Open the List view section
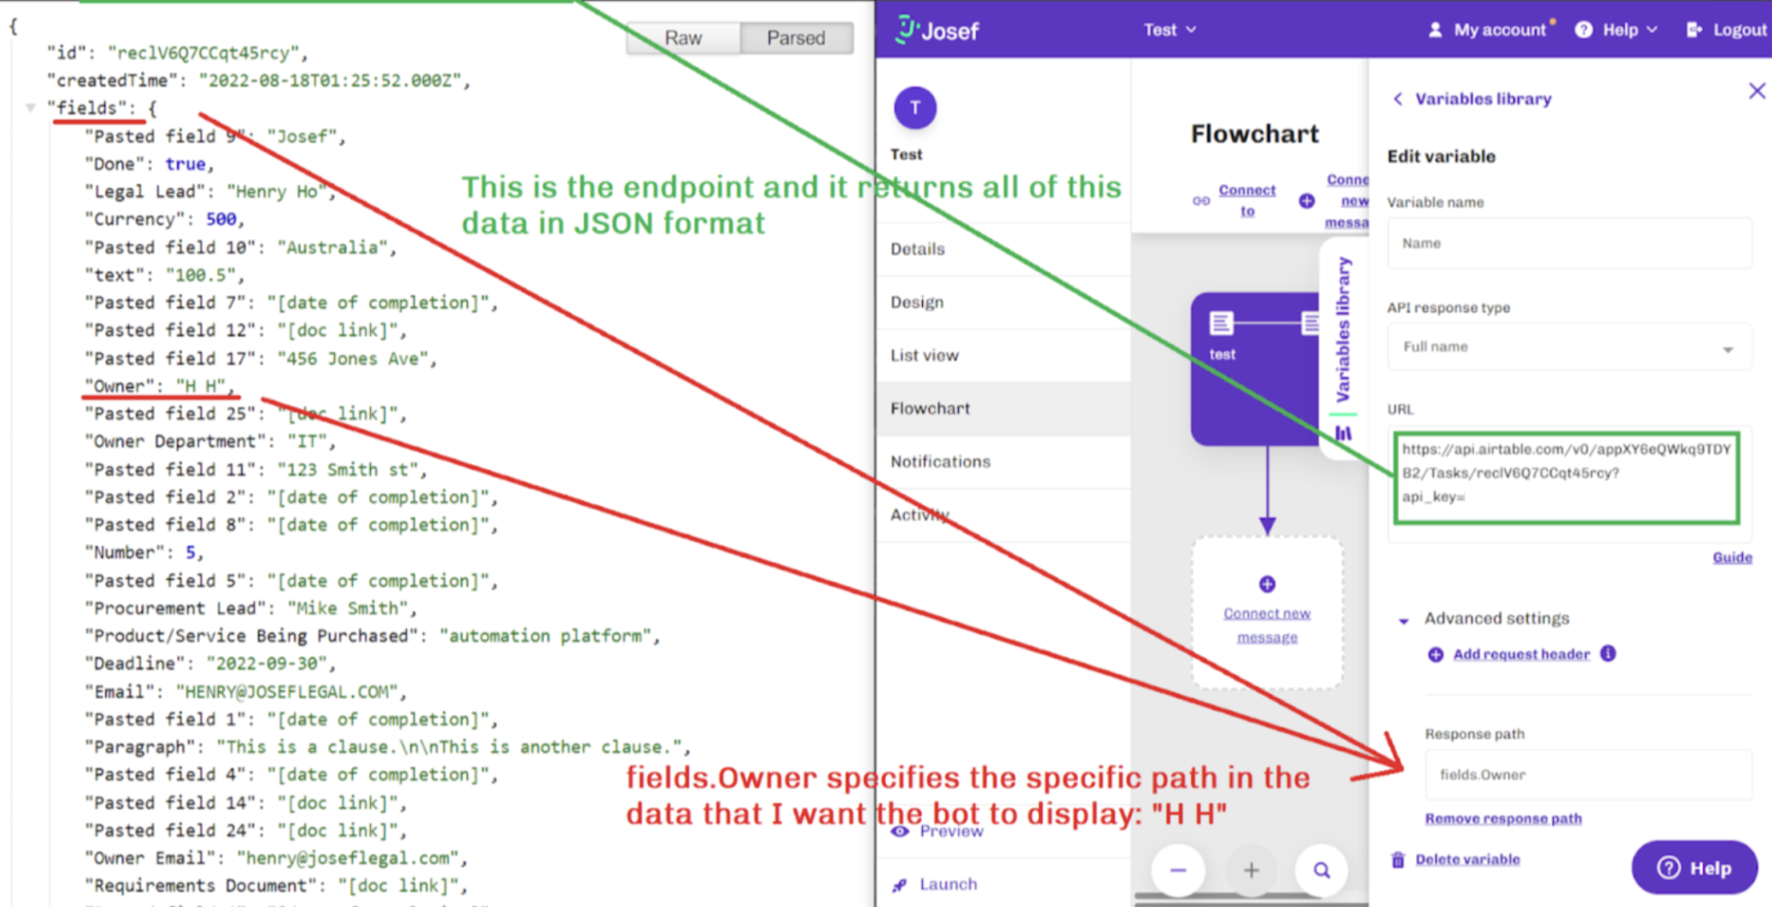Screen dimensions: 1772x907 [1003, 355]
